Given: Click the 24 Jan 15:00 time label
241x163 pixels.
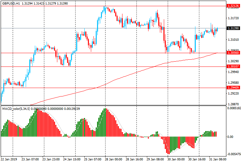Looking at the screenshot, I should 72,159.
